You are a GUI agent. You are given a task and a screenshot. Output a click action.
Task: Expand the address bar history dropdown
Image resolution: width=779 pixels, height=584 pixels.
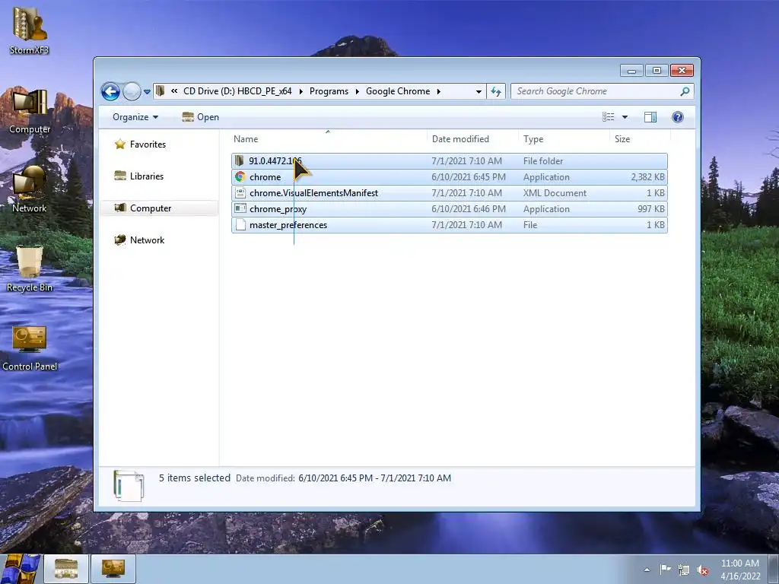479,91
